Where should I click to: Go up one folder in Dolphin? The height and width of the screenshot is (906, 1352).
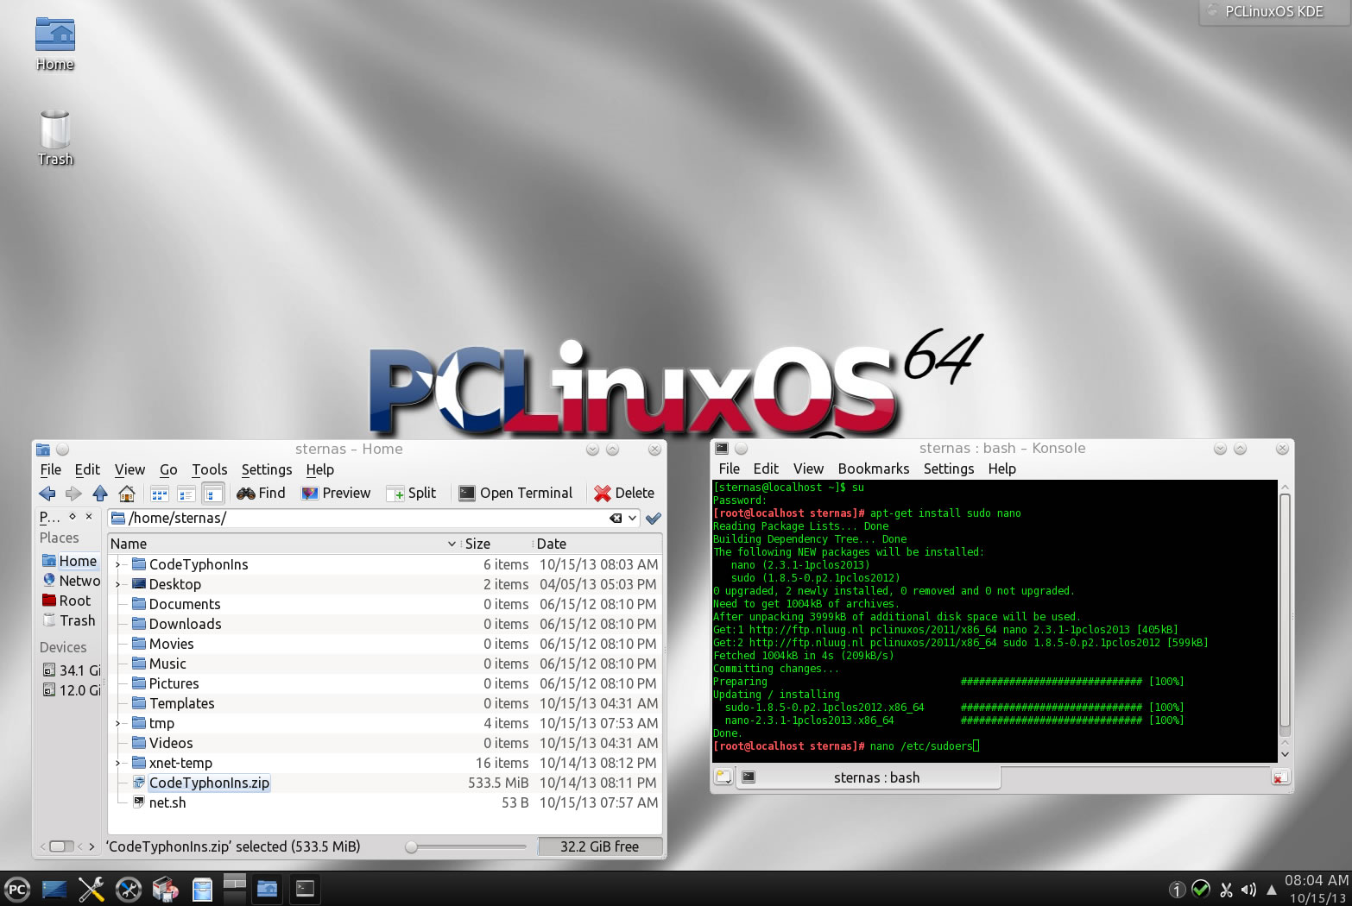[x=100, y=494]
